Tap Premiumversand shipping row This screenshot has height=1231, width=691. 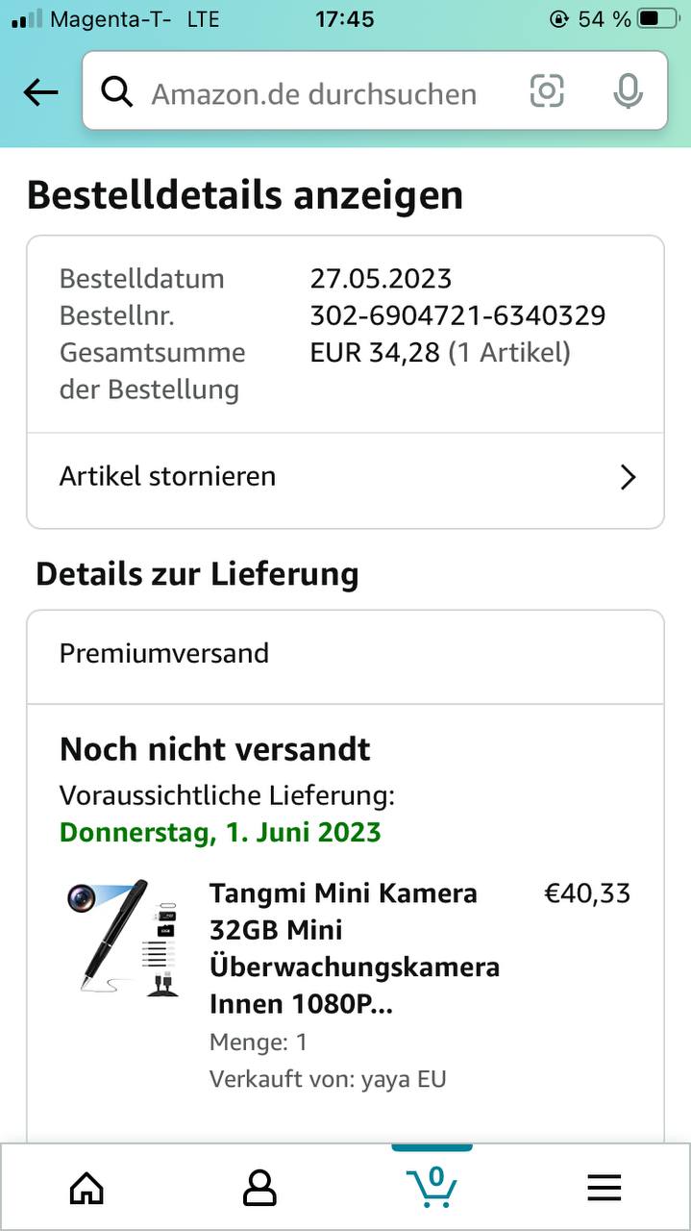(x=164, y=653)
